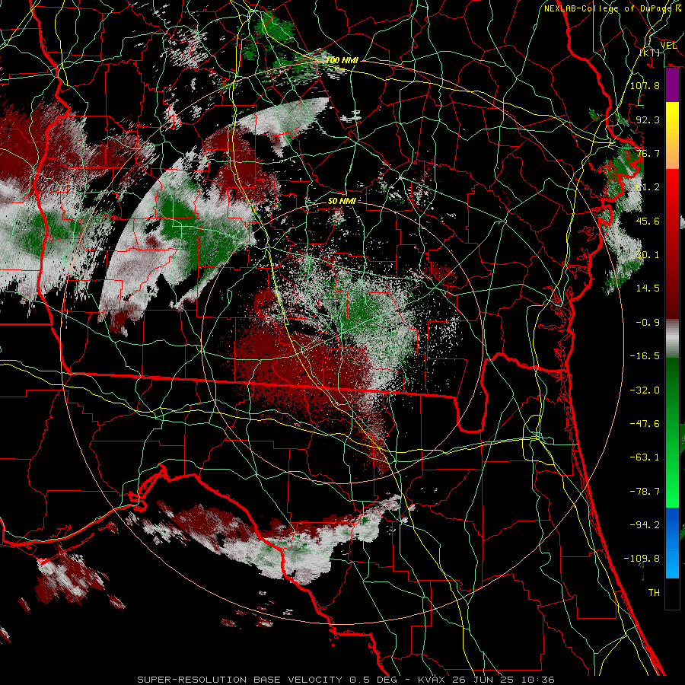Click the "[KT]" units label

tap(650, 53)
